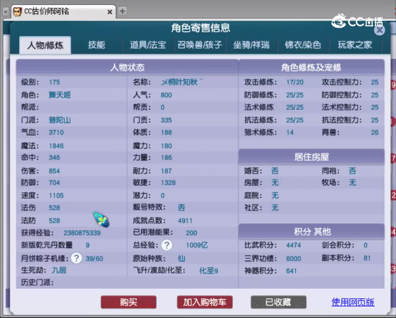396x318 pixels.
Task: Click the 成就点数 value 4911
Action: coord(185,221)
